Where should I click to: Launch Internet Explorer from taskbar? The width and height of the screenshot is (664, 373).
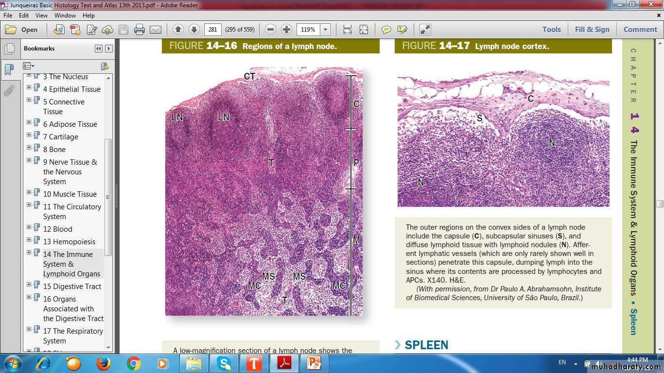(43, 363)
